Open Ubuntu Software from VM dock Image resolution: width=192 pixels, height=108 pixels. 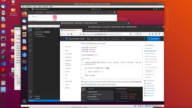click(24, 48)
